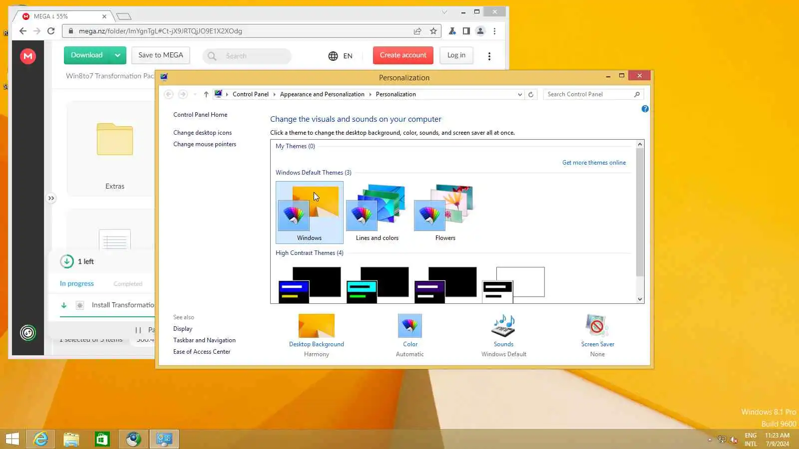The image size is (799, 449).
Task: Click the Chrome address bar URL
Action: pyautogui.click(x=160, y=31)
